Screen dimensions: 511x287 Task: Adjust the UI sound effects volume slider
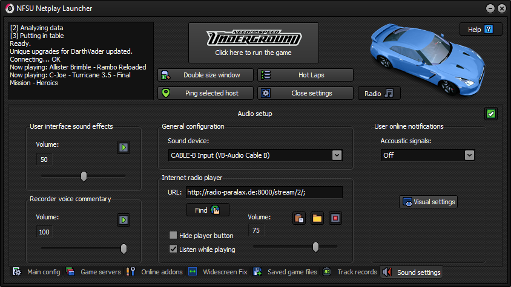coord(84,176)
